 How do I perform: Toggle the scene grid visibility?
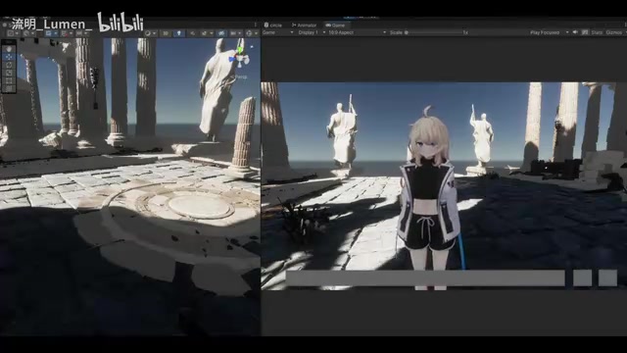(x=49, y=33)
